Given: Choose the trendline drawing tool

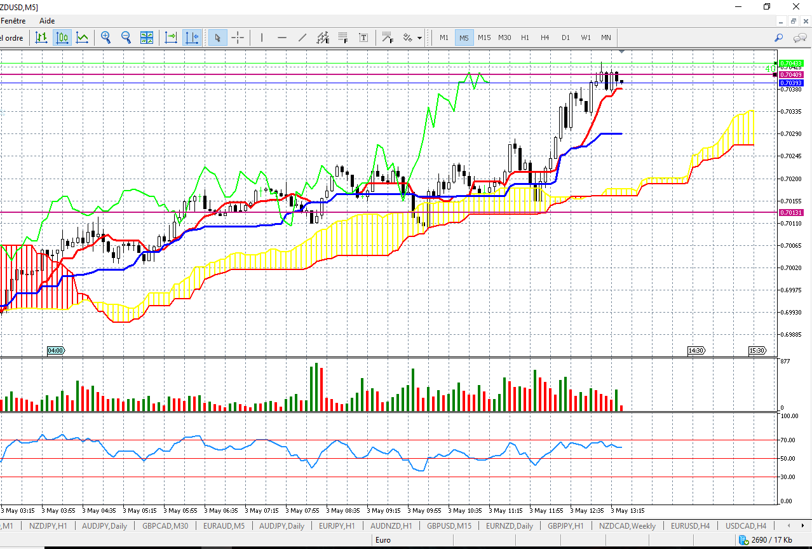Looking at the screenshot, I should point(302,37).
